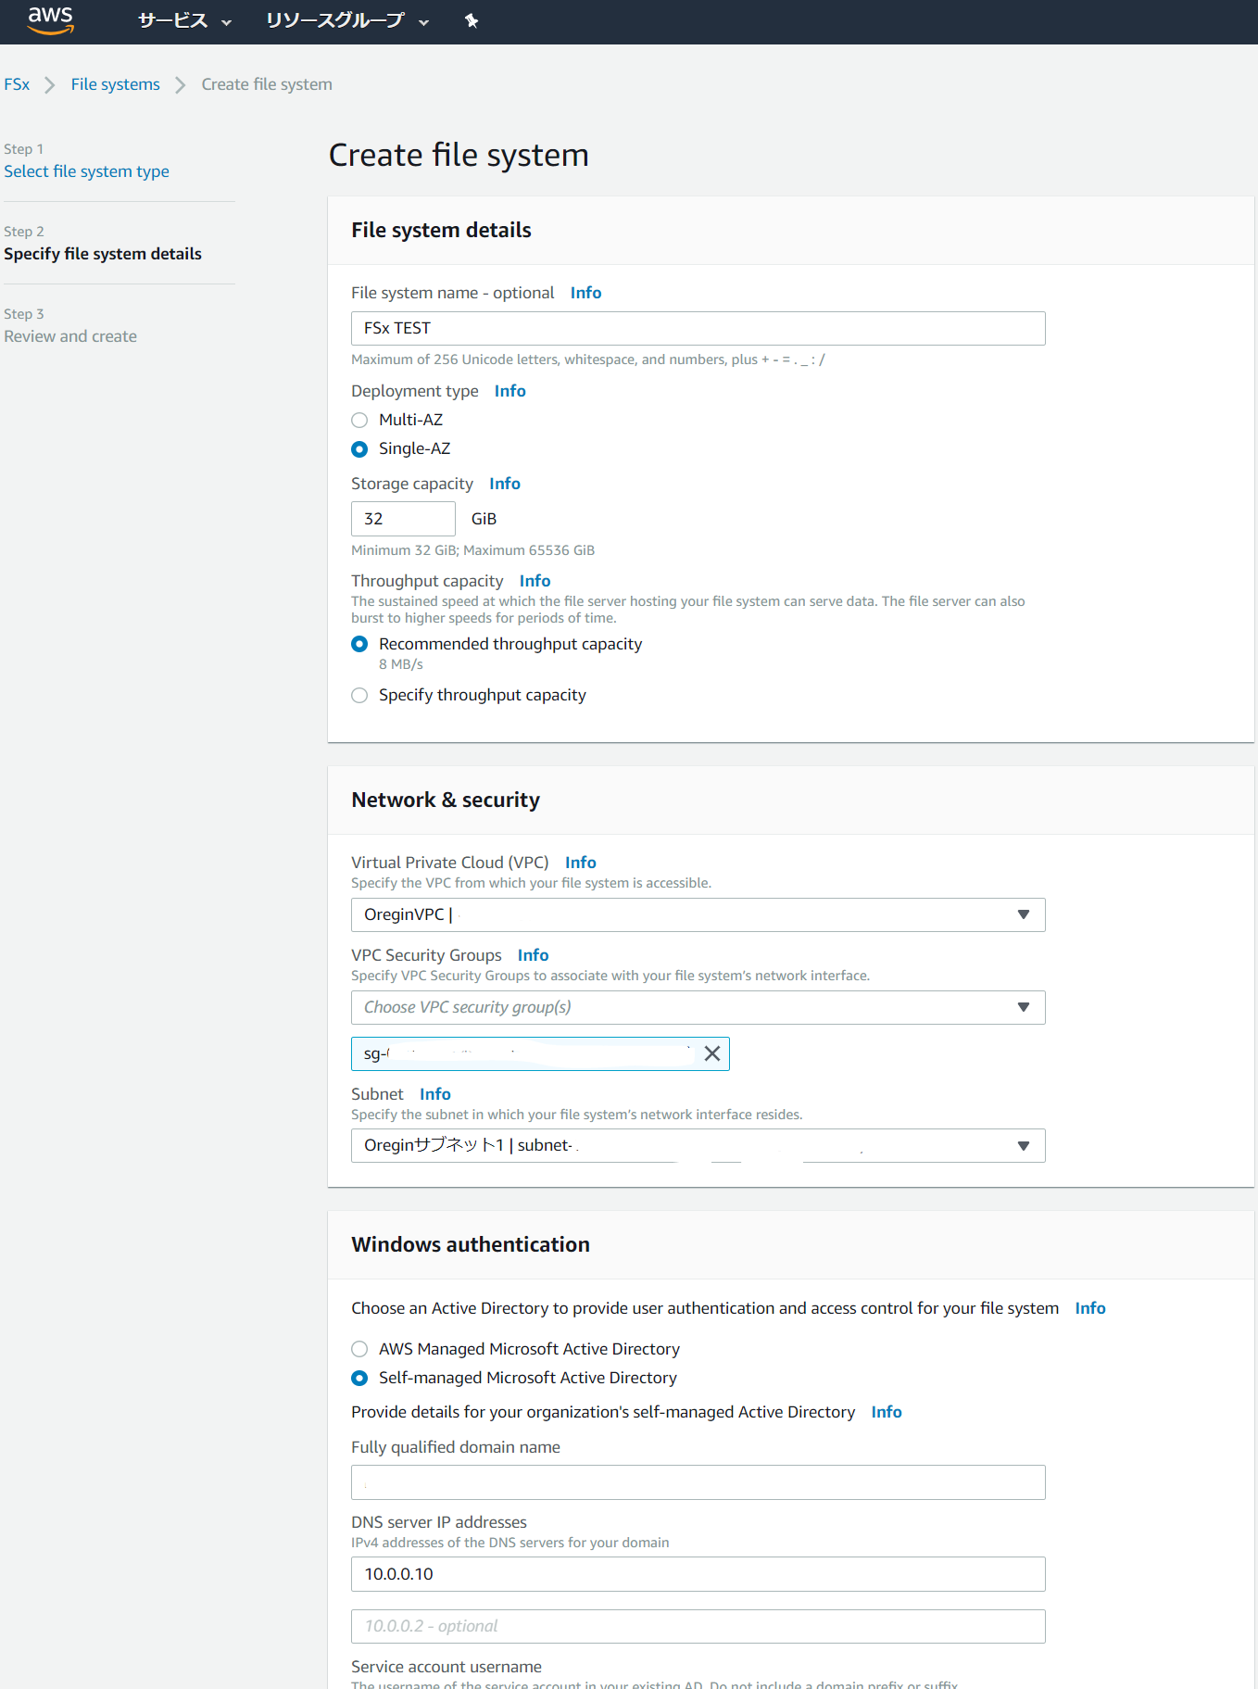Click the optional second DNS server IP field

(698, 1626)
